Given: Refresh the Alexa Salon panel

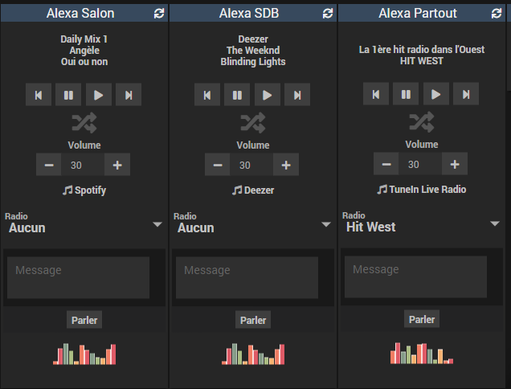Looking at the screenshot, I should [x=159, y=14].
